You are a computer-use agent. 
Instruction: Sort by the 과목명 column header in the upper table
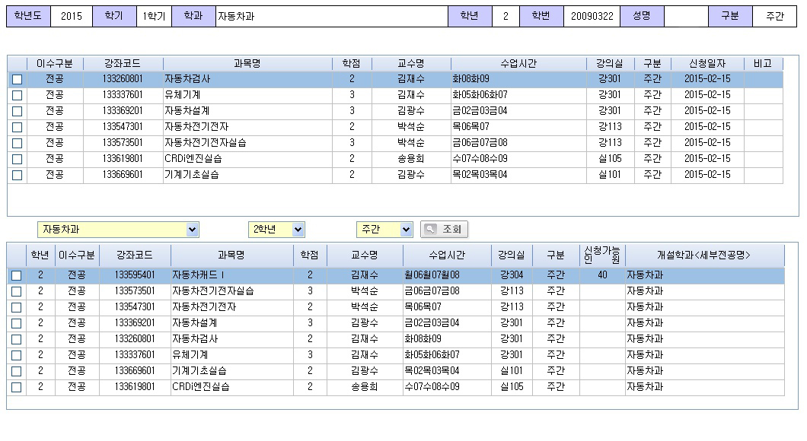[247, 64]
